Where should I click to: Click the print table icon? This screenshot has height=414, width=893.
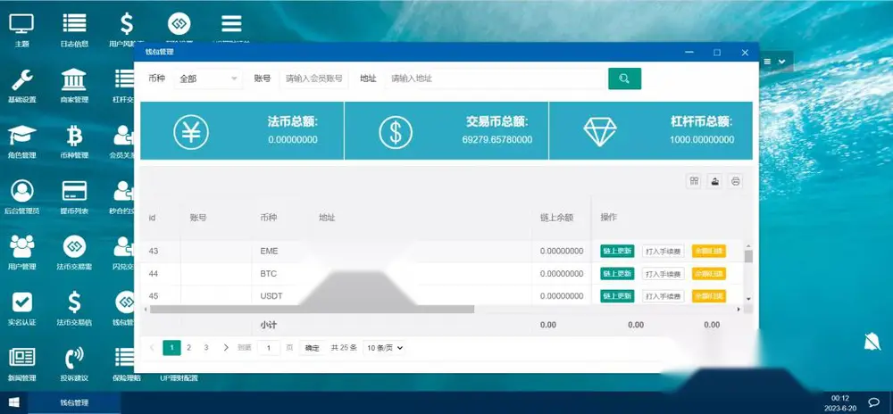[x=735, y=181]
